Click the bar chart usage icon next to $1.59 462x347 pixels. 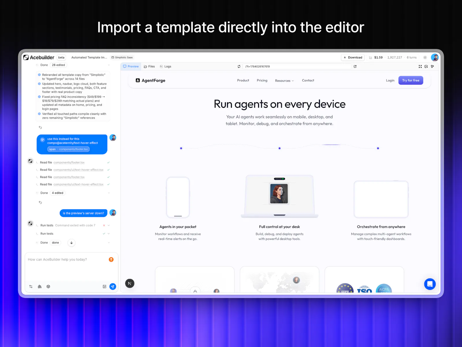(x=370, y=58)
